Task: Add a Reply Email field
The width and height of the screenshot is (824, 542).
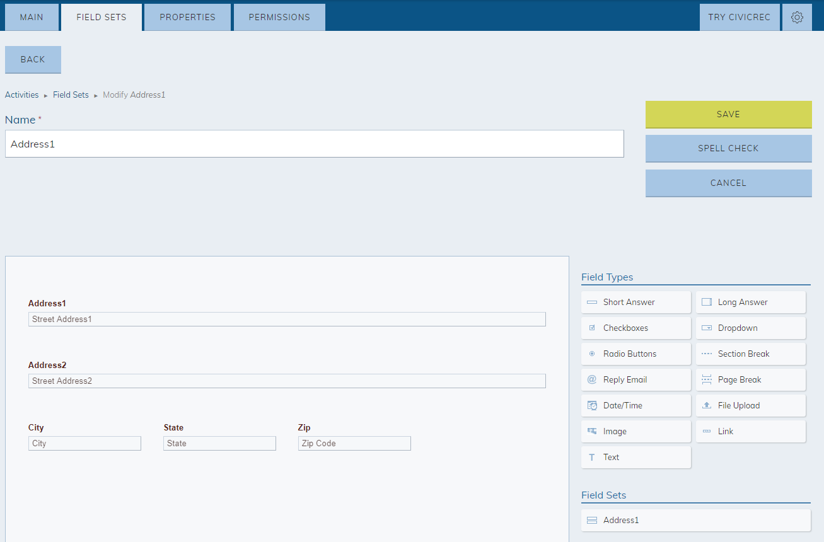Action: pos(636,380)
